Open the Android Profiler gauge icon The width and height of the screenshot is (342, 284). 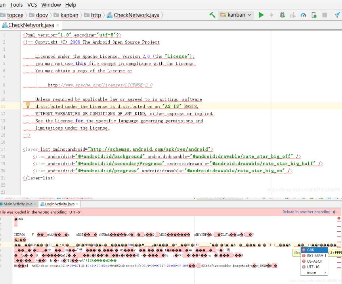click(x=304, y=14)
